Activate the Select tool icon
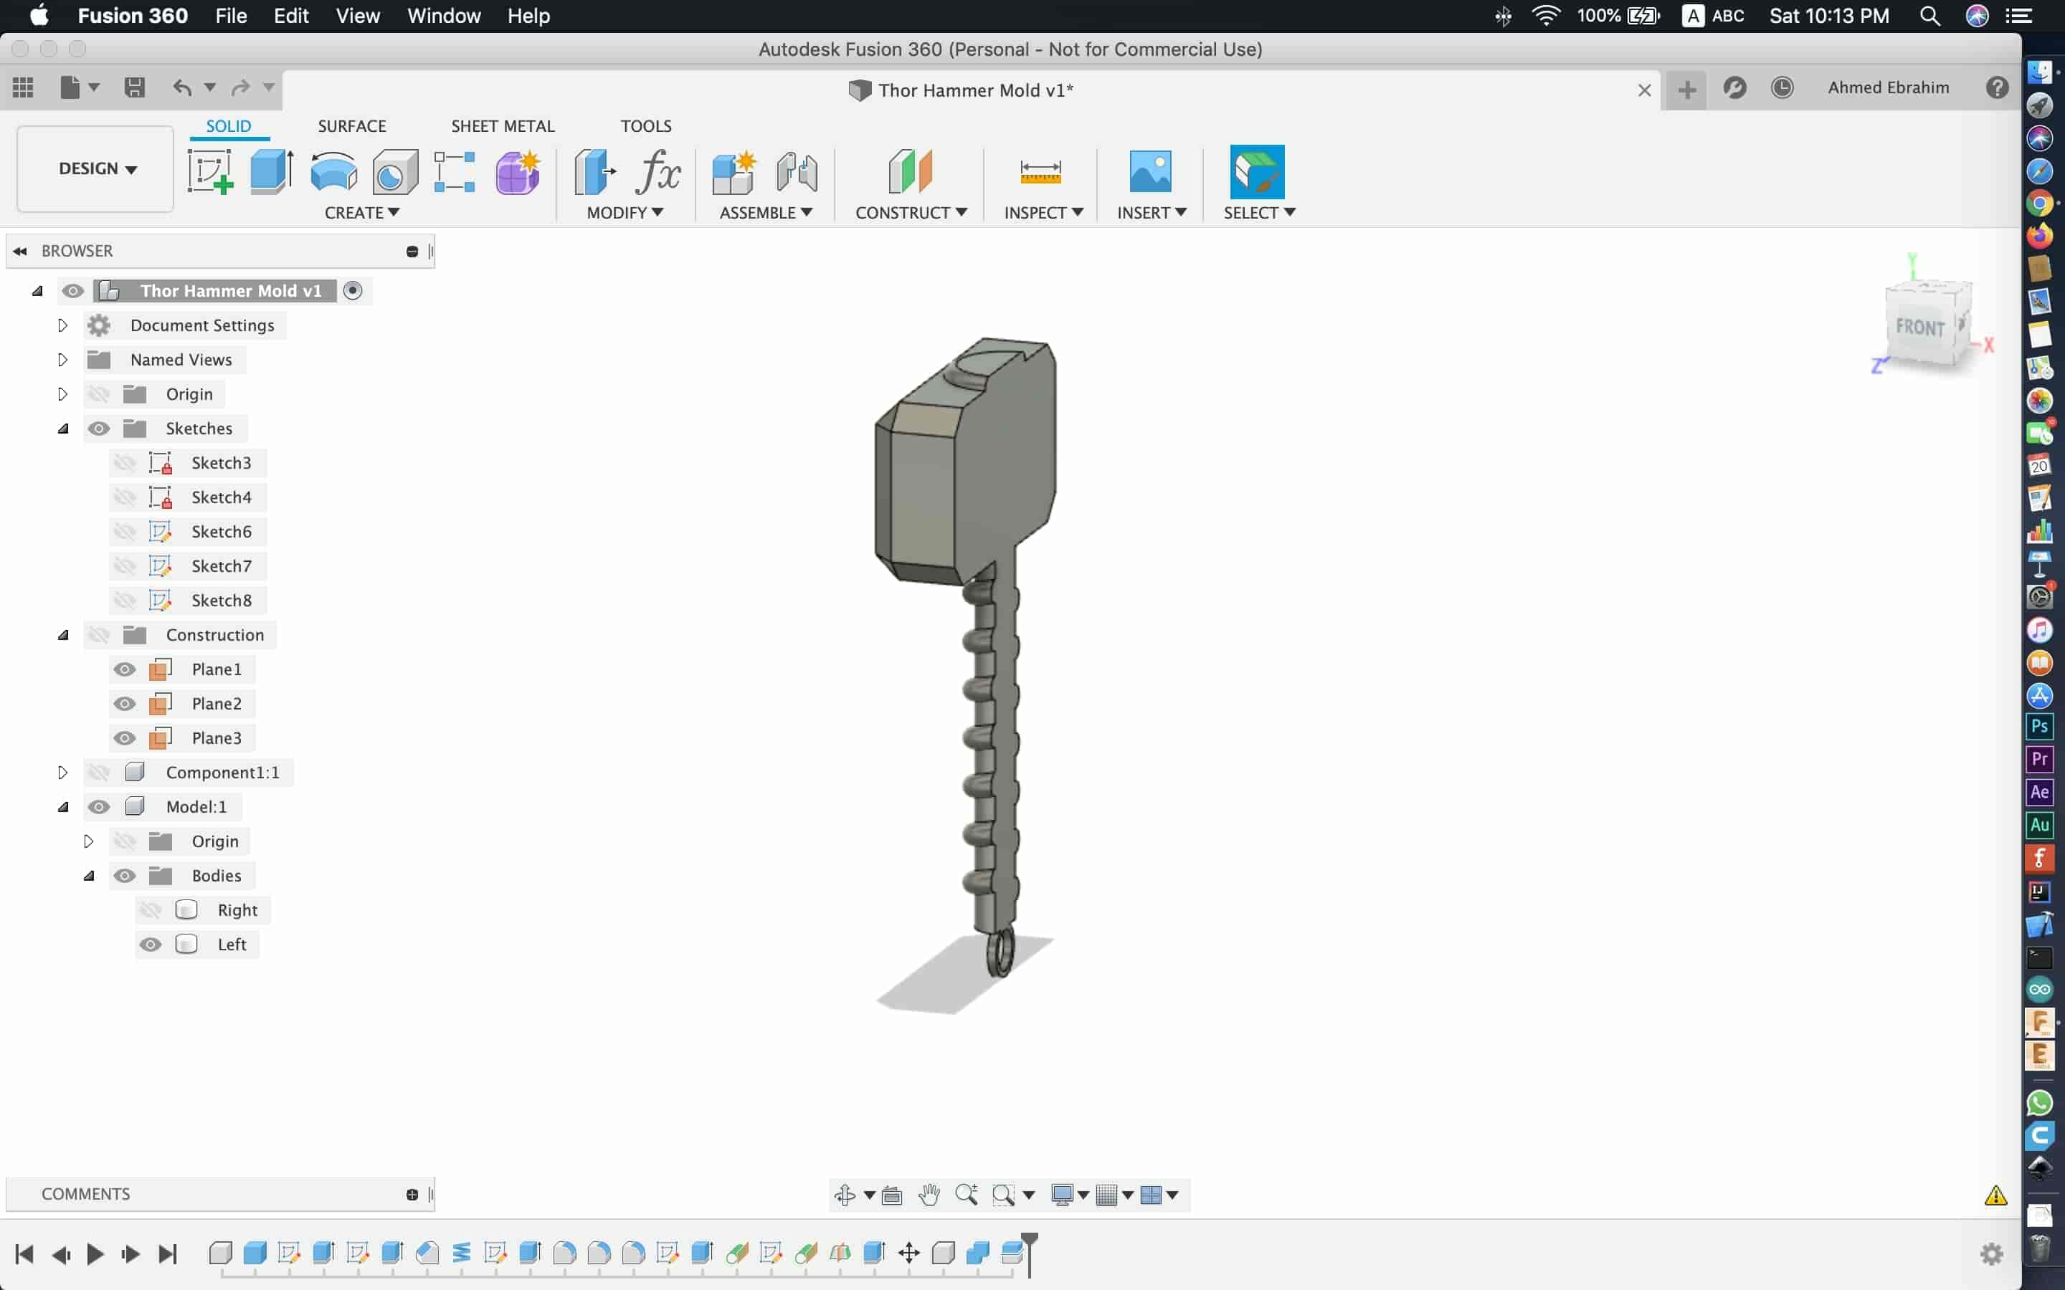 pos(1257,171)
